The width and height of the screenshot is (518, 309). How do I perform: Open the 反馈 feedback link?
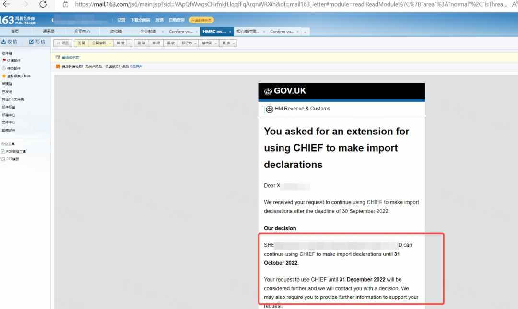159,20
